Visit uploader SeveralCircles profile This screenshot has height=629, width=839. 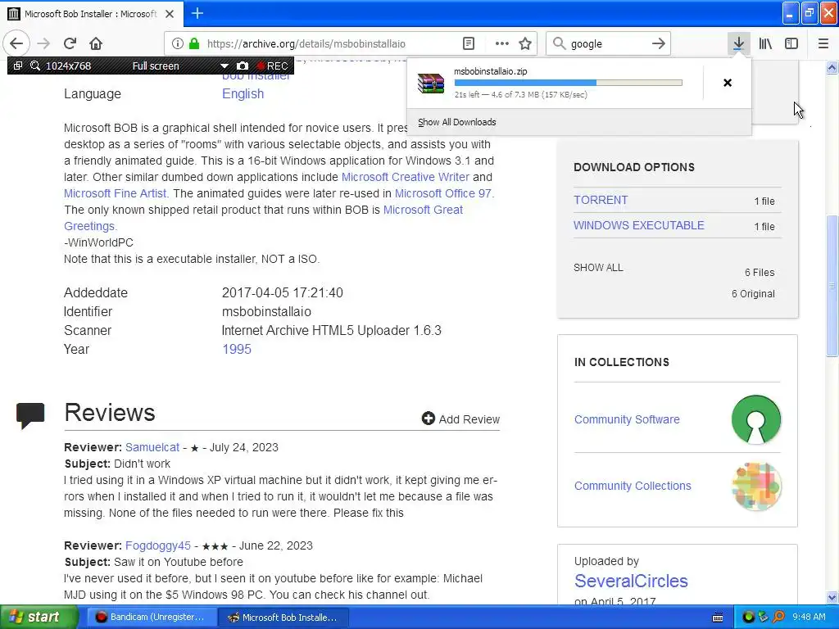pyautogui.click(x=631, y=581)
